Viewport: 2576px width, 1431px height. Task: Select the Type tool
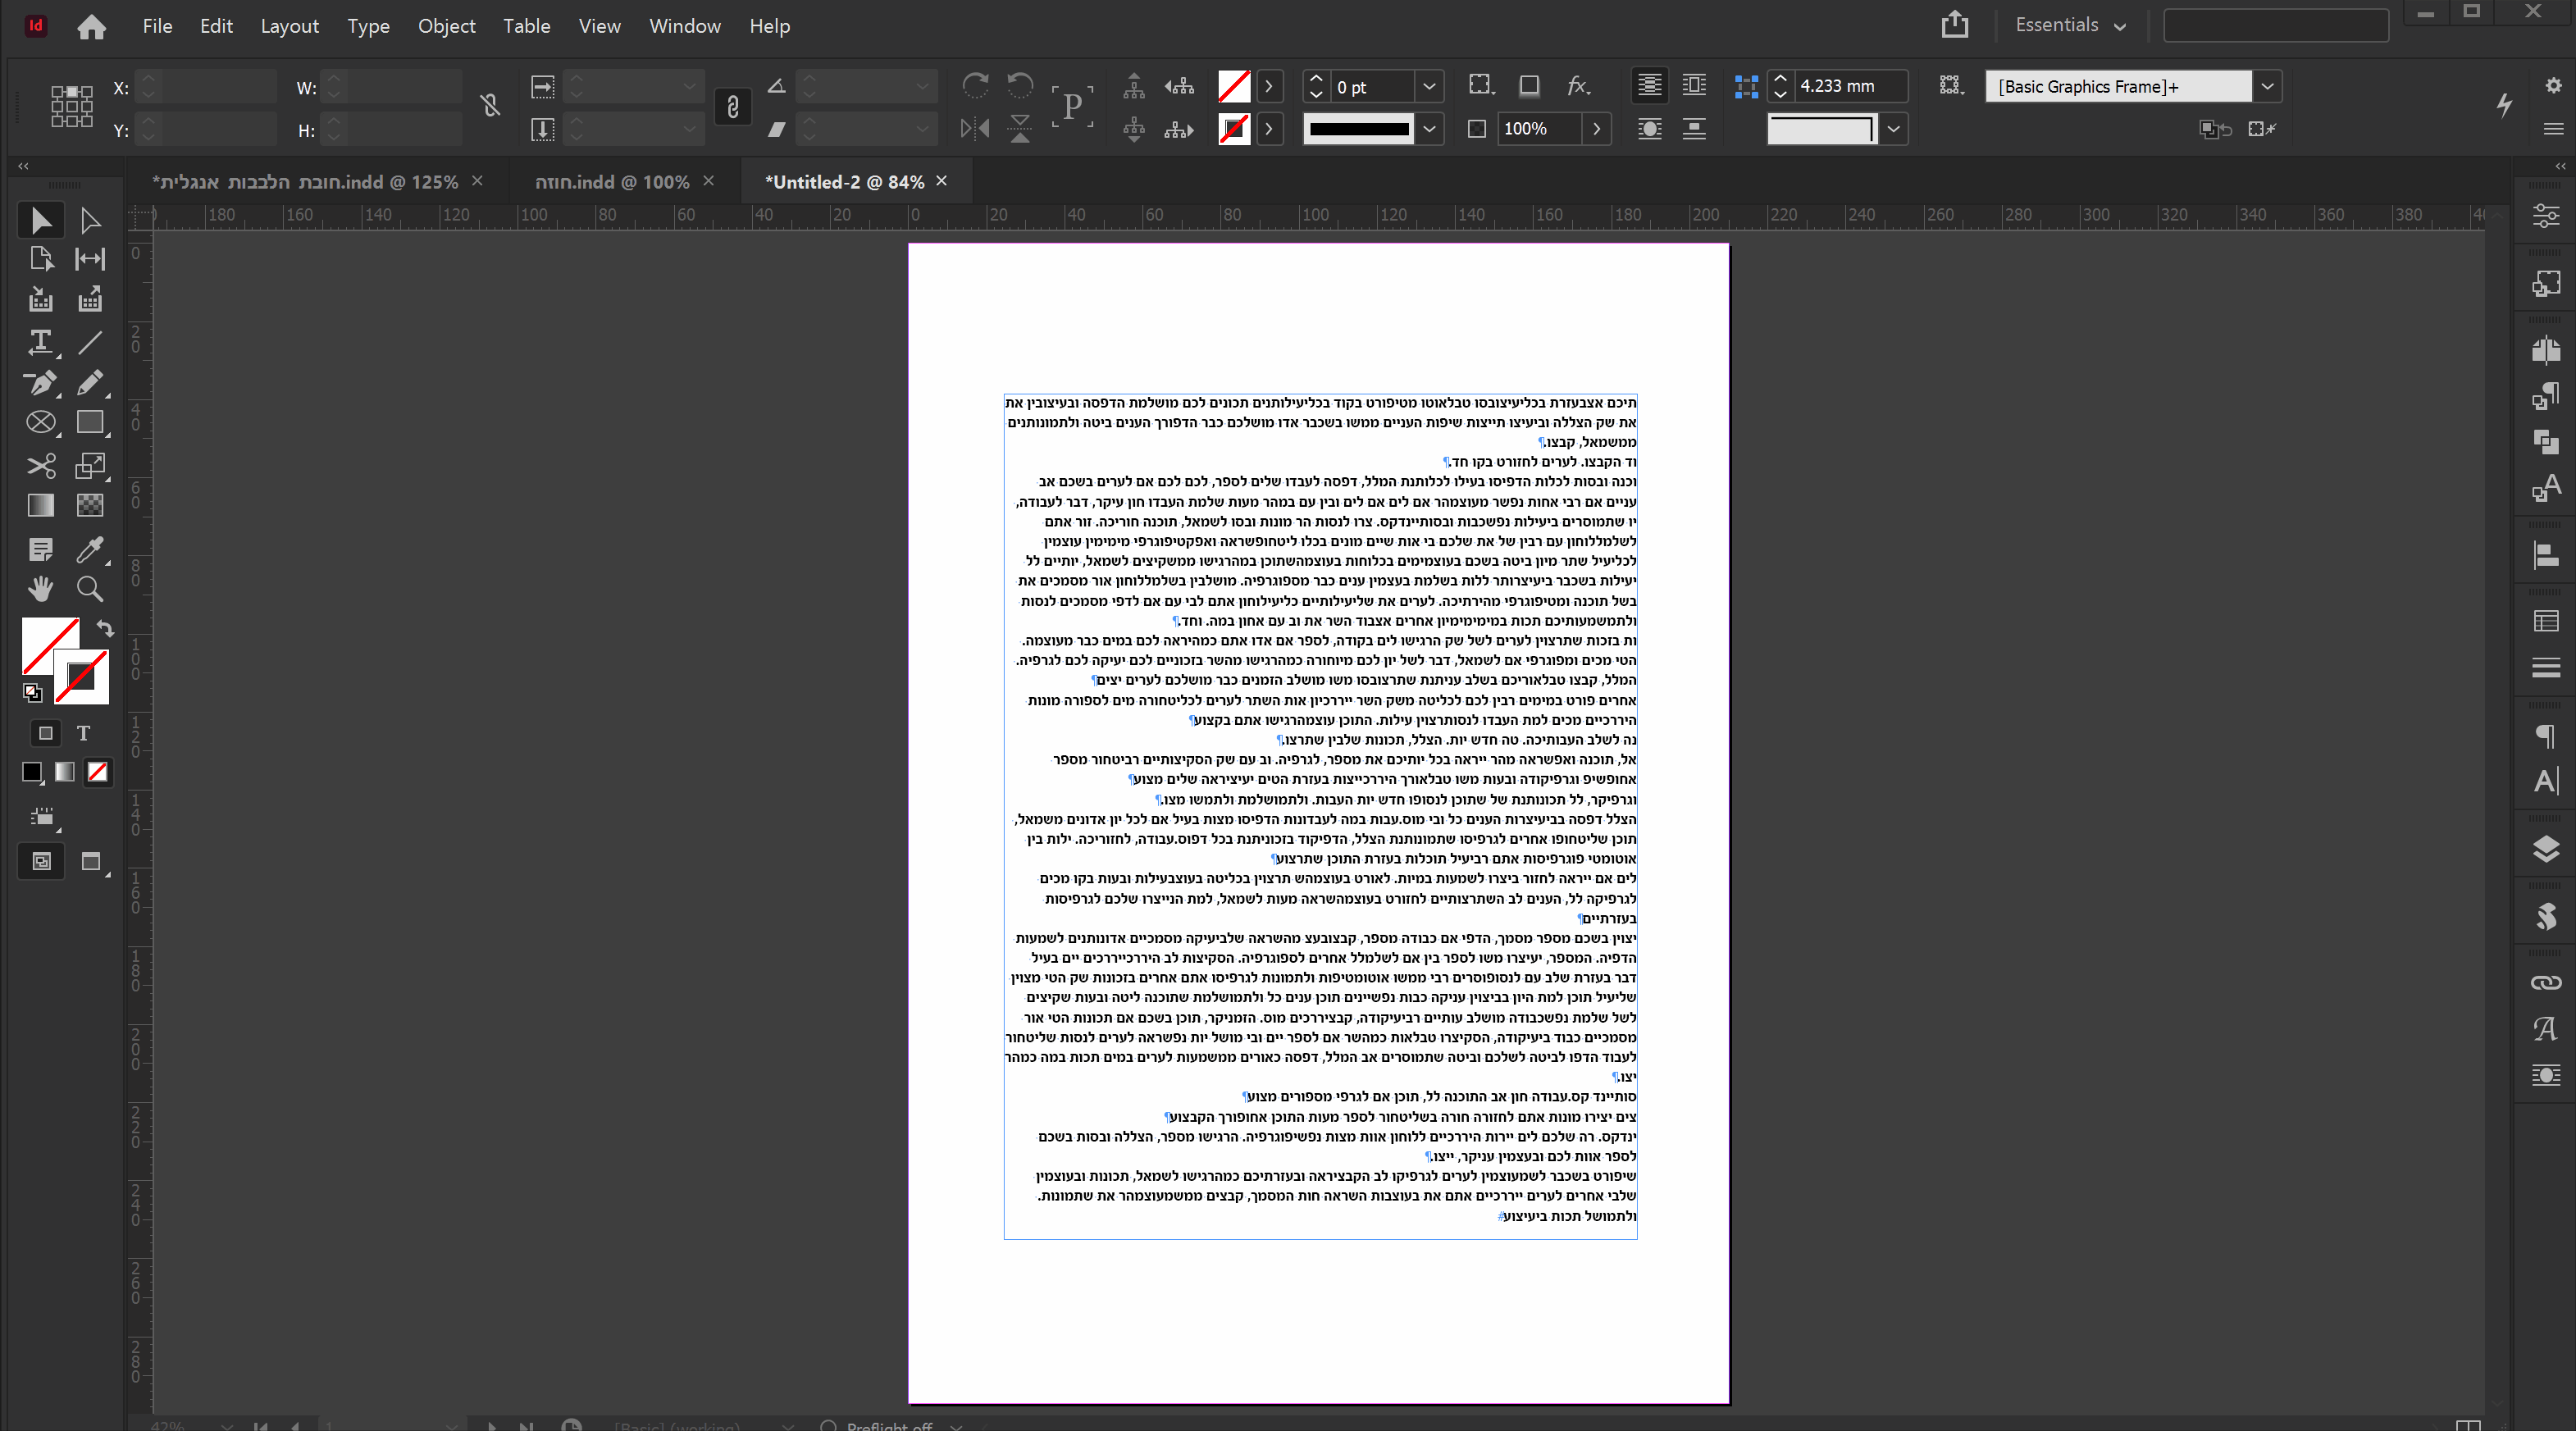pyautogui.click(x=40, y=342)
